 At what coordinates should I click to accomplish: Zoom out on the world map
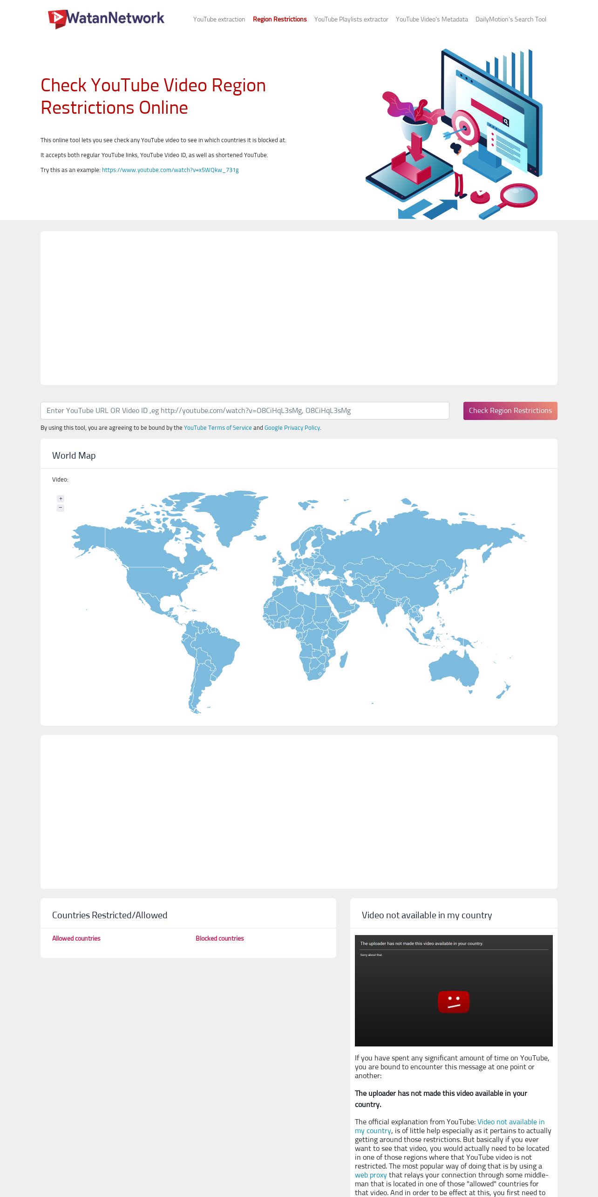pos(61,508)
